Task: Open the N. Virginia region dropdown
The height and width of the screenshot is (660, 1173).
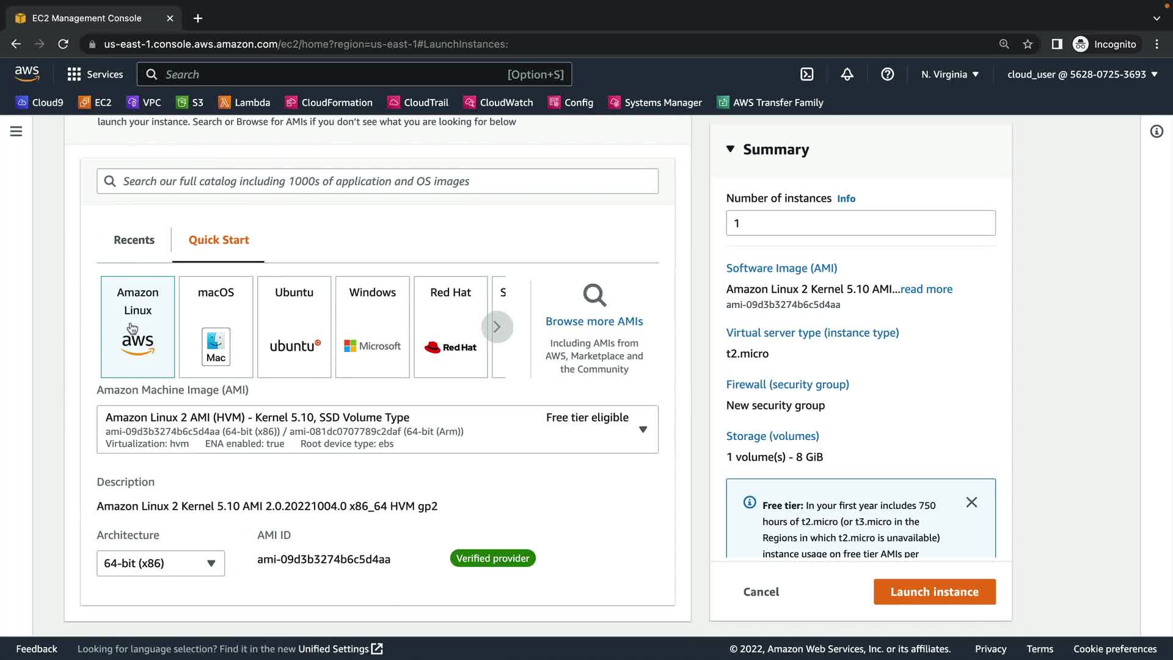Action: 950,75
